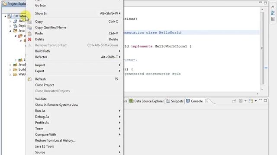The width and height of the screenshot is (277, 155).
Task: Click the build folder icon
Action: pos(16,70)
